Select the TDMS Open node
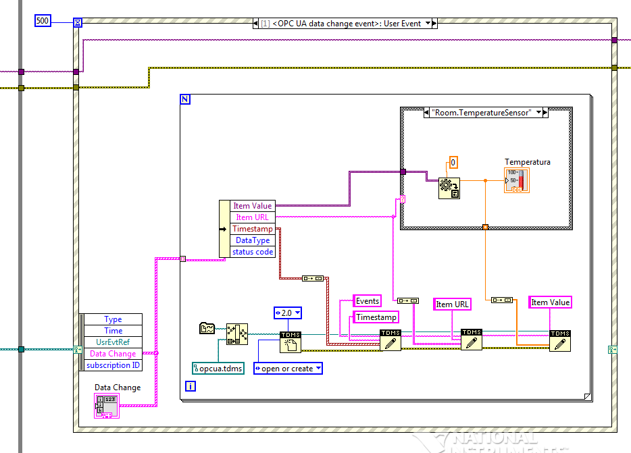Screen dimensions: 631x453 (x=291, y=342)
